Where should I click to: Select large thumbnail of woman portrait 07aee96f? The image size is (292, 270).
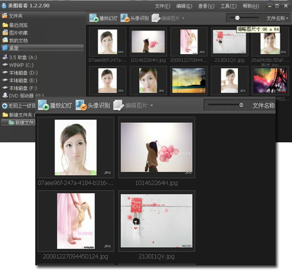click(76, 148)
